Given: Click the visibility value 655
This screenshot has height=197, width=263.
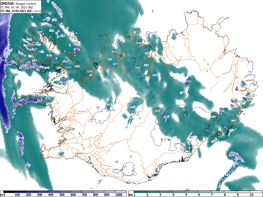Looking at the screenshot, I should [236, 164].
